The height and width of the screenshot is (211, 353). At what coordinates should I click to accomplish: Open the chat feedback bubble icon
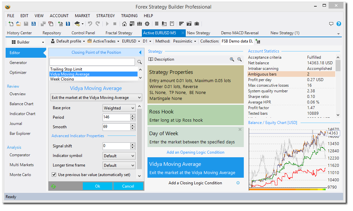pyautogui.click(x=331, y=24)
